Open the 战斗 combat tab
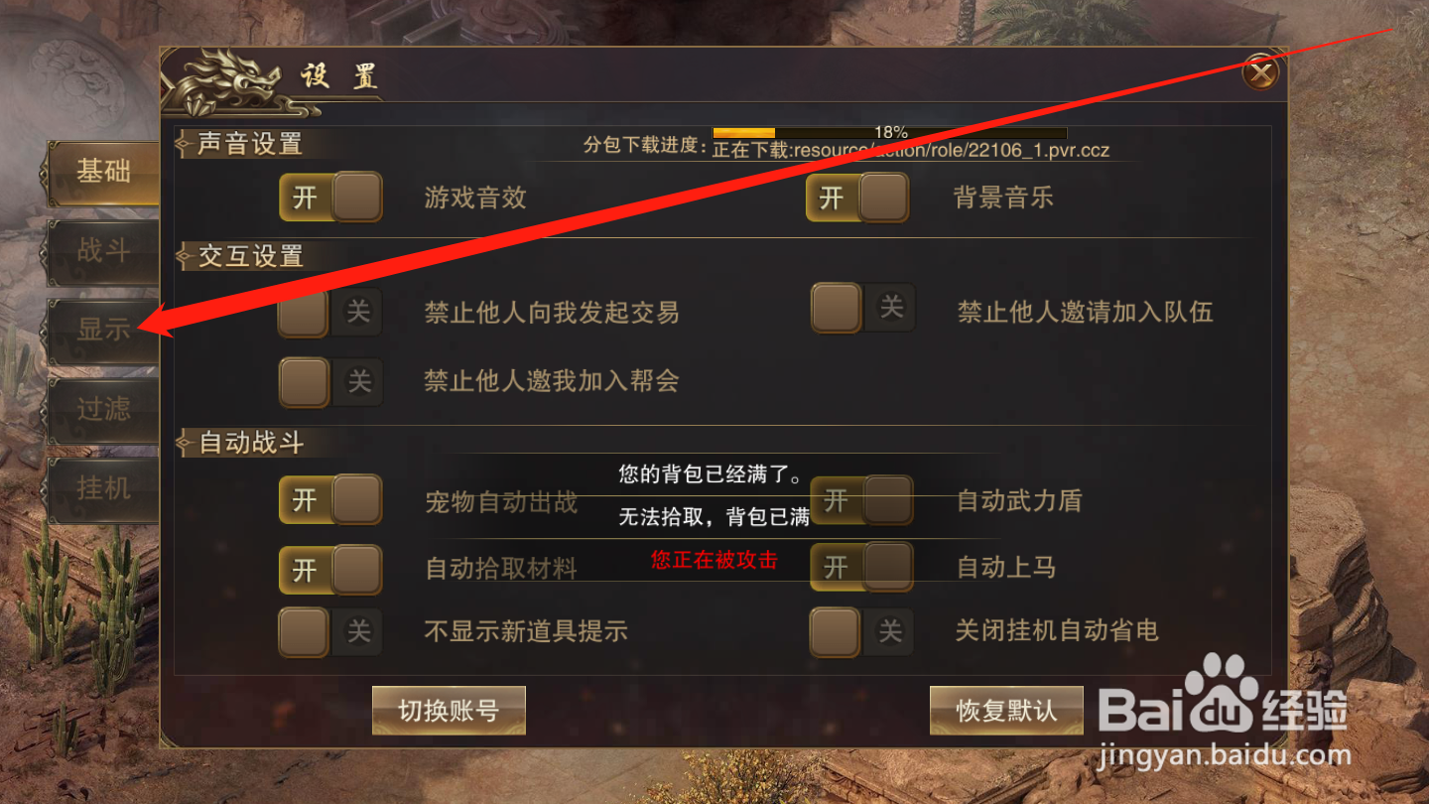The image size is (1429, 804). point(102,252)
